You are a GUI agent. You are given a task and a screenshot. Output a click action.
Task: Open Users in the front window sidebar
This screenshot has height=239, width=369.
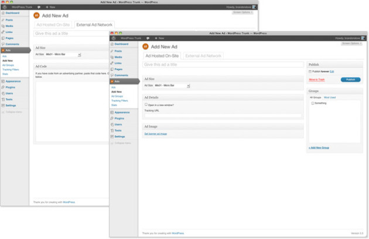click(118, 125)
